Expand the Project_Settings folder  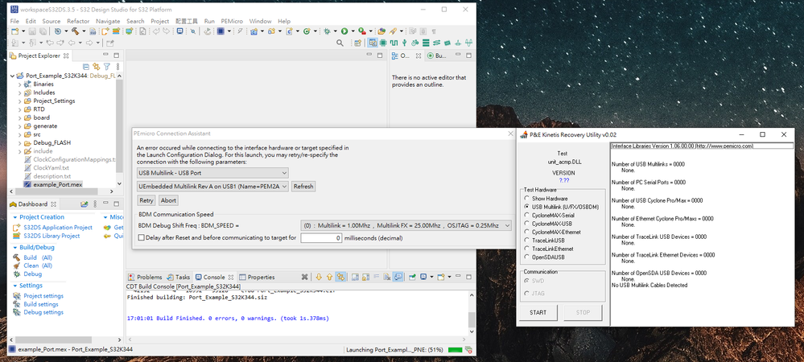(x=19, y=101)
